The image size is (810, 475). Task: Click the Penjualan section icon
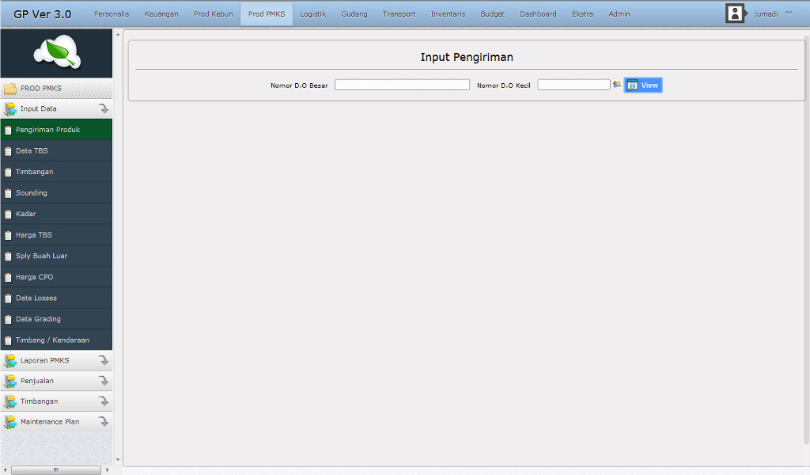coord(9,381)
